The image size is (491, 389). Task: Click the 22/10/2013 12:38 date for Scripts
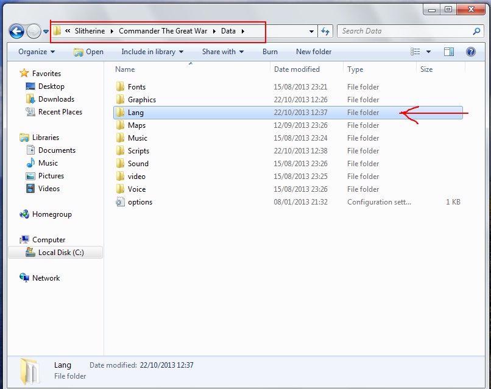[300, 151]
